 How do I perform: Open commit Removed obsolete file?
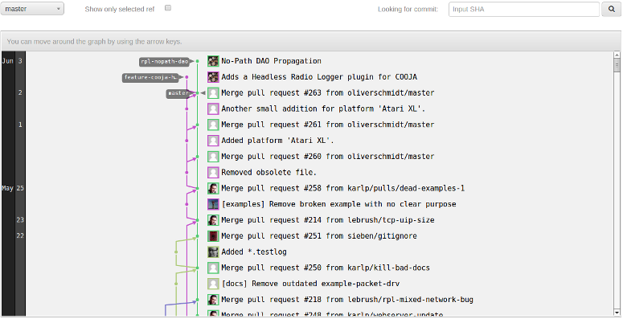268,173
